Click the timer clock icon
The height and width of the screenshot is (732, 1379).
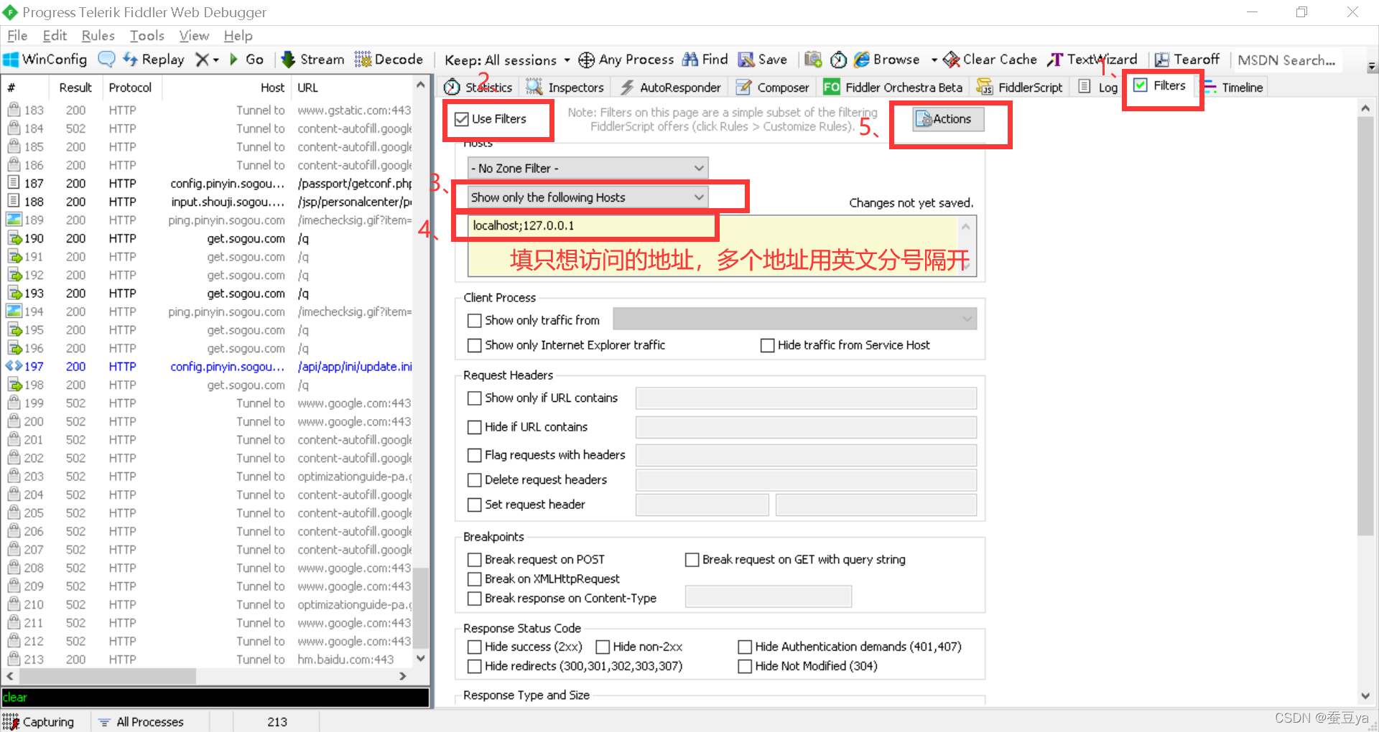838,60
